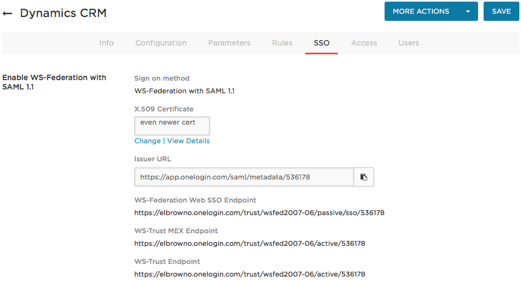Image resolution: width=521 pixels, height=281 pixels.
Task: Click the Change certificate link
Action: pos(147,141)
